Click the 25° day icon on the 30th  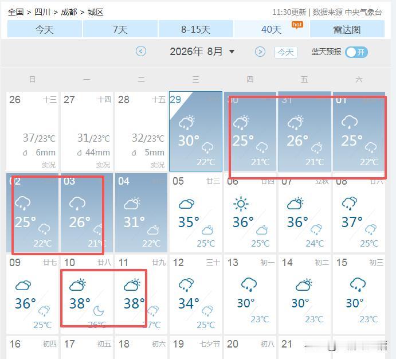[241, 122]
